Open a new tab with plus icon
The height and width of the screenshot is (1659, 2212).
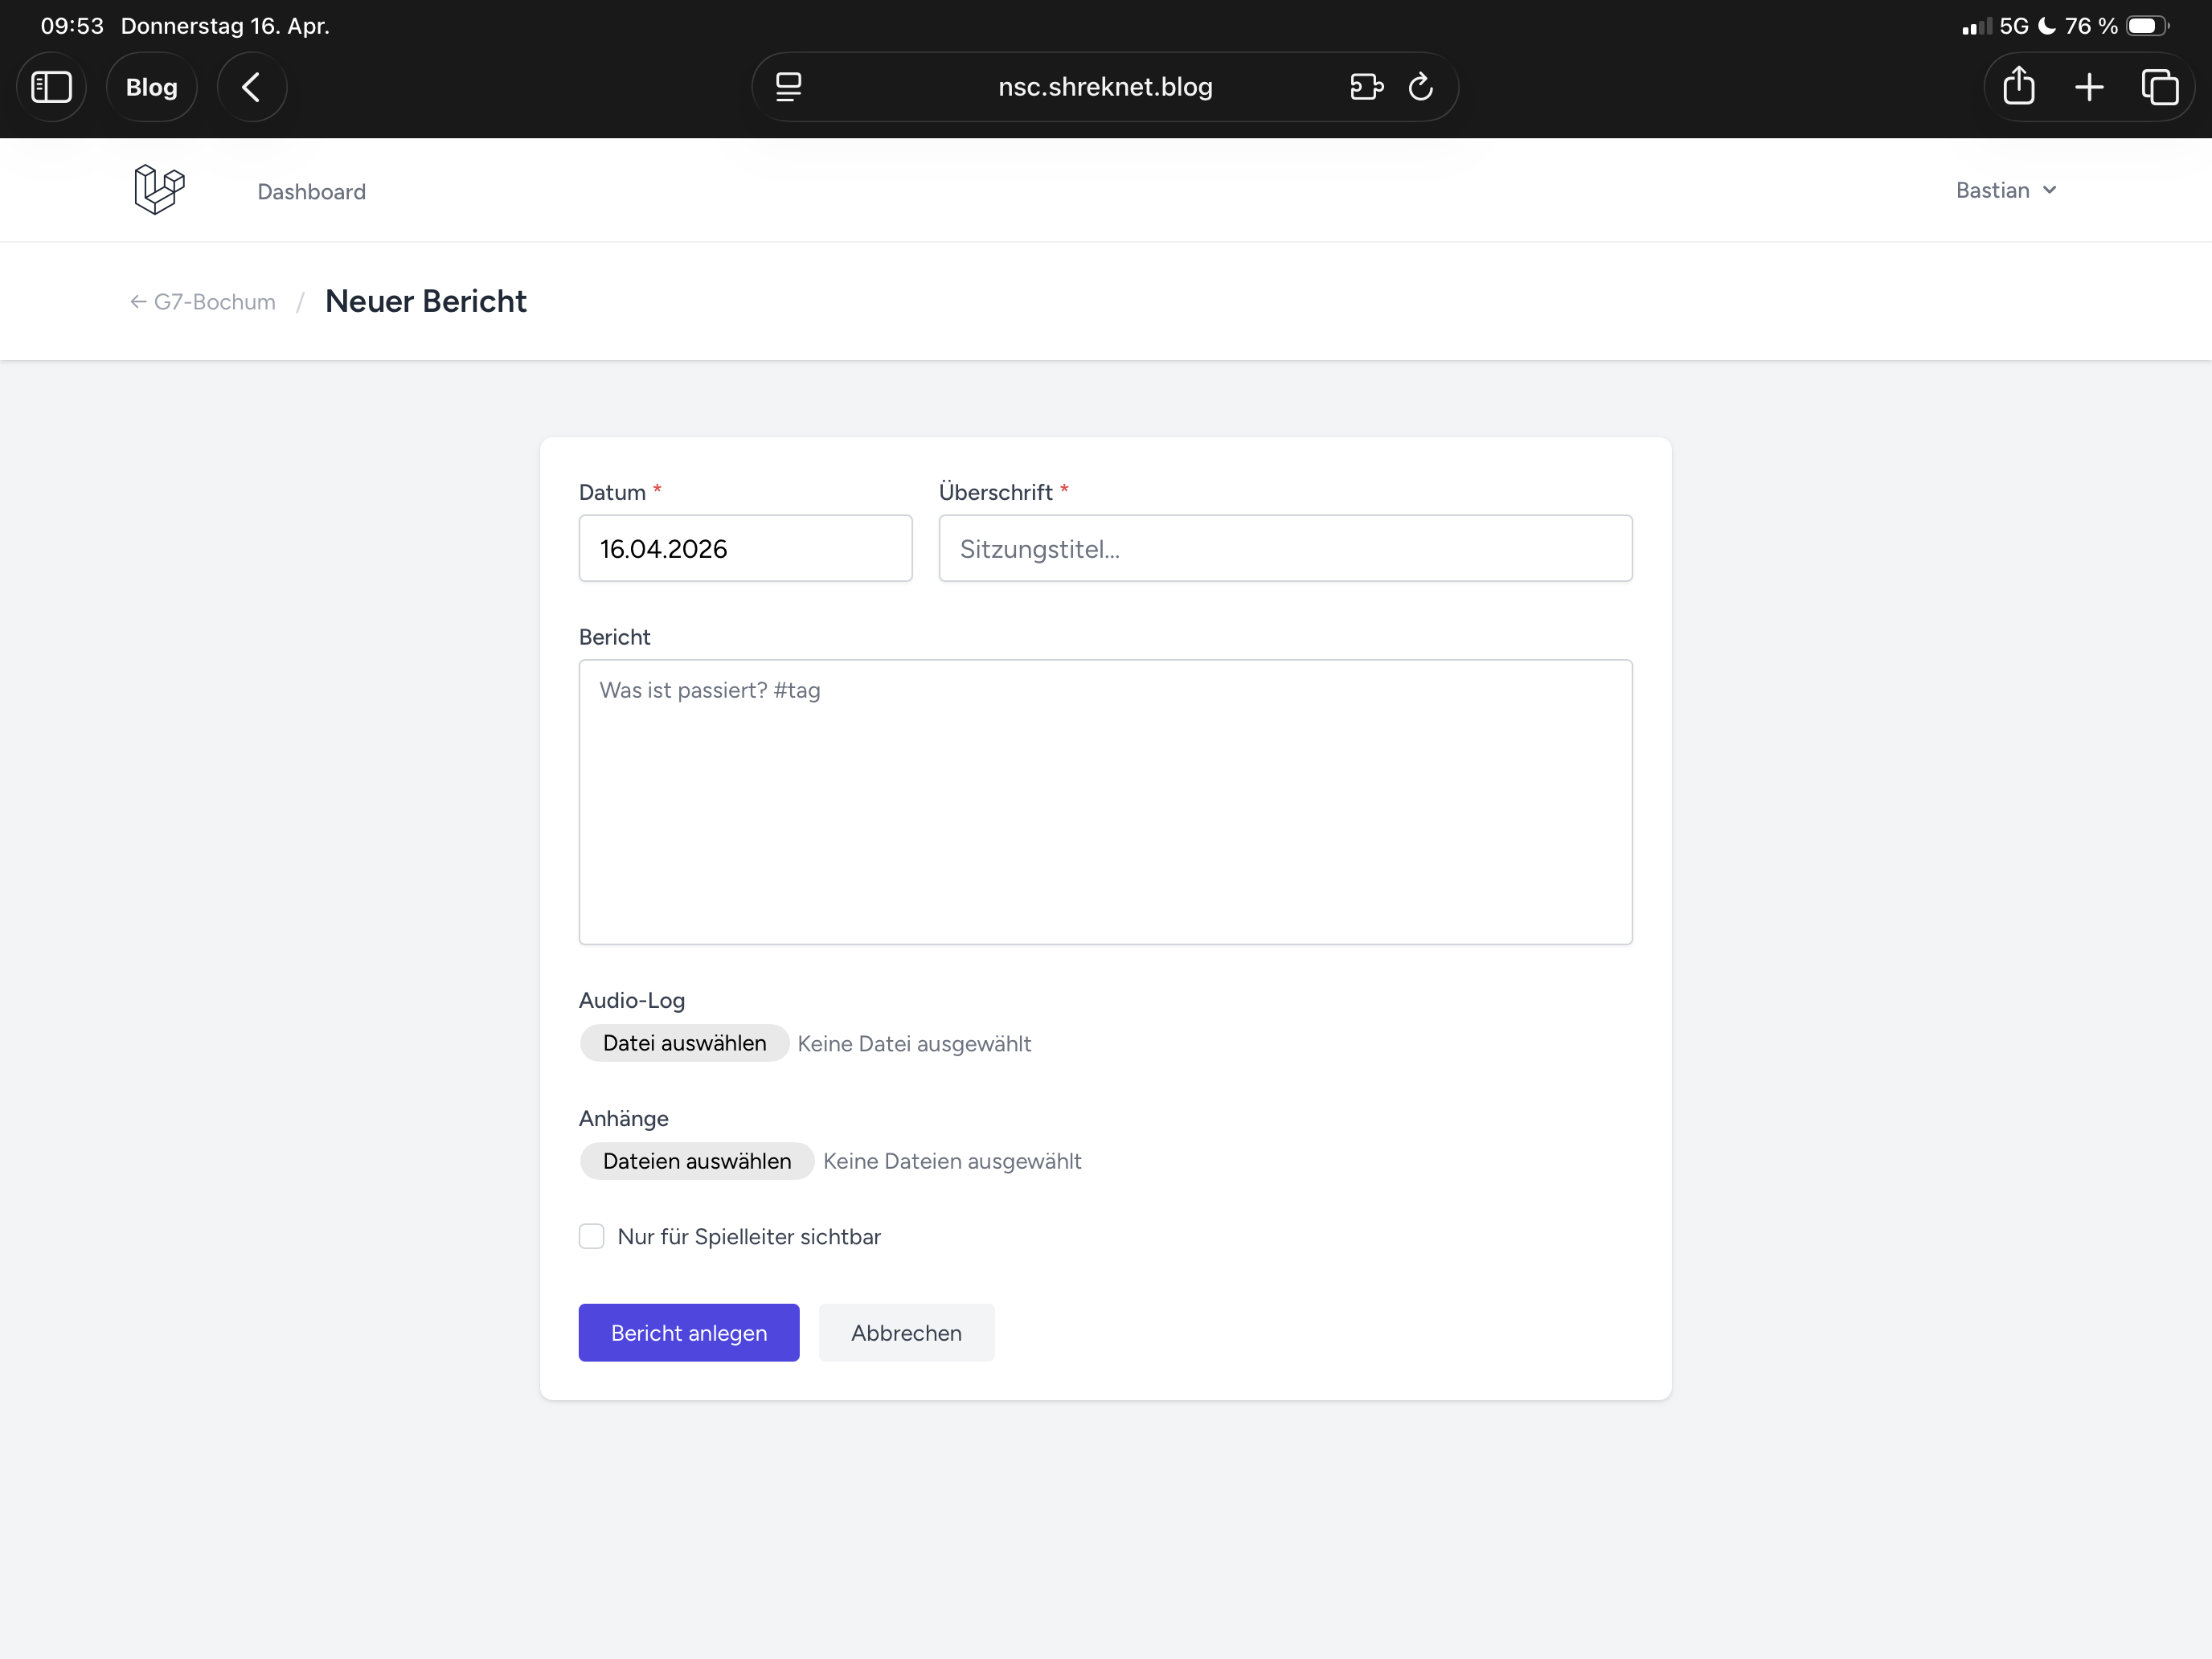(x=2088, y=87)
